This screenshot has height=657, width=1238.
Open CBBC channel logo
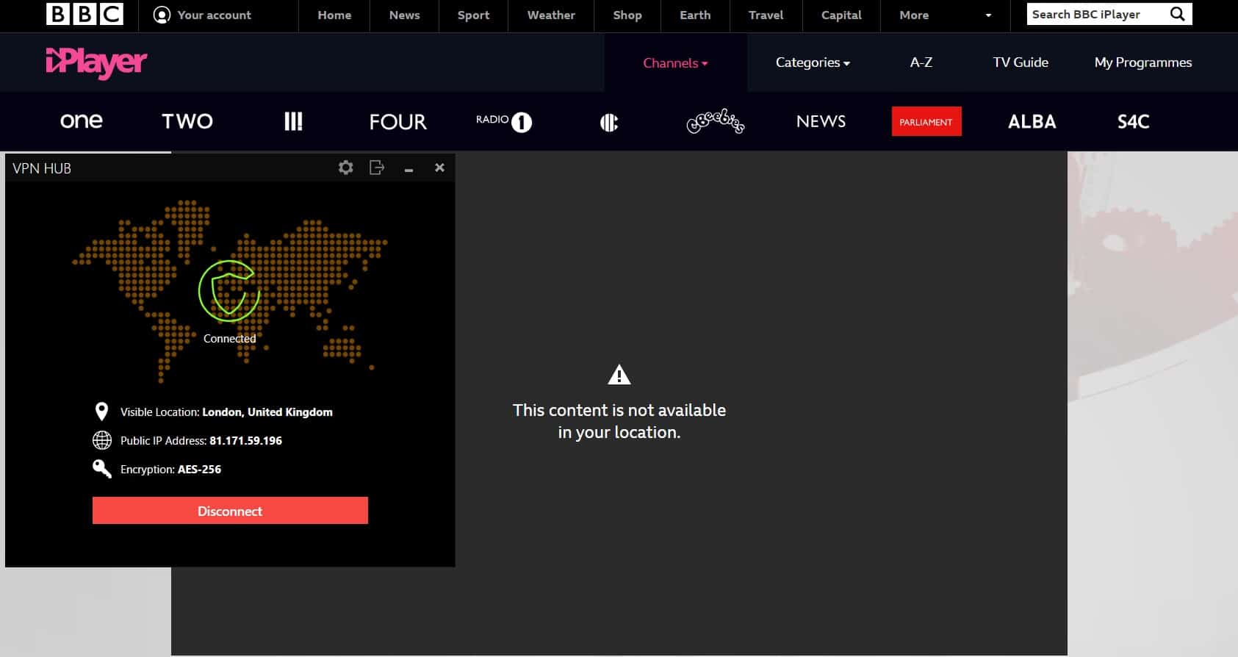pos(609,122)
